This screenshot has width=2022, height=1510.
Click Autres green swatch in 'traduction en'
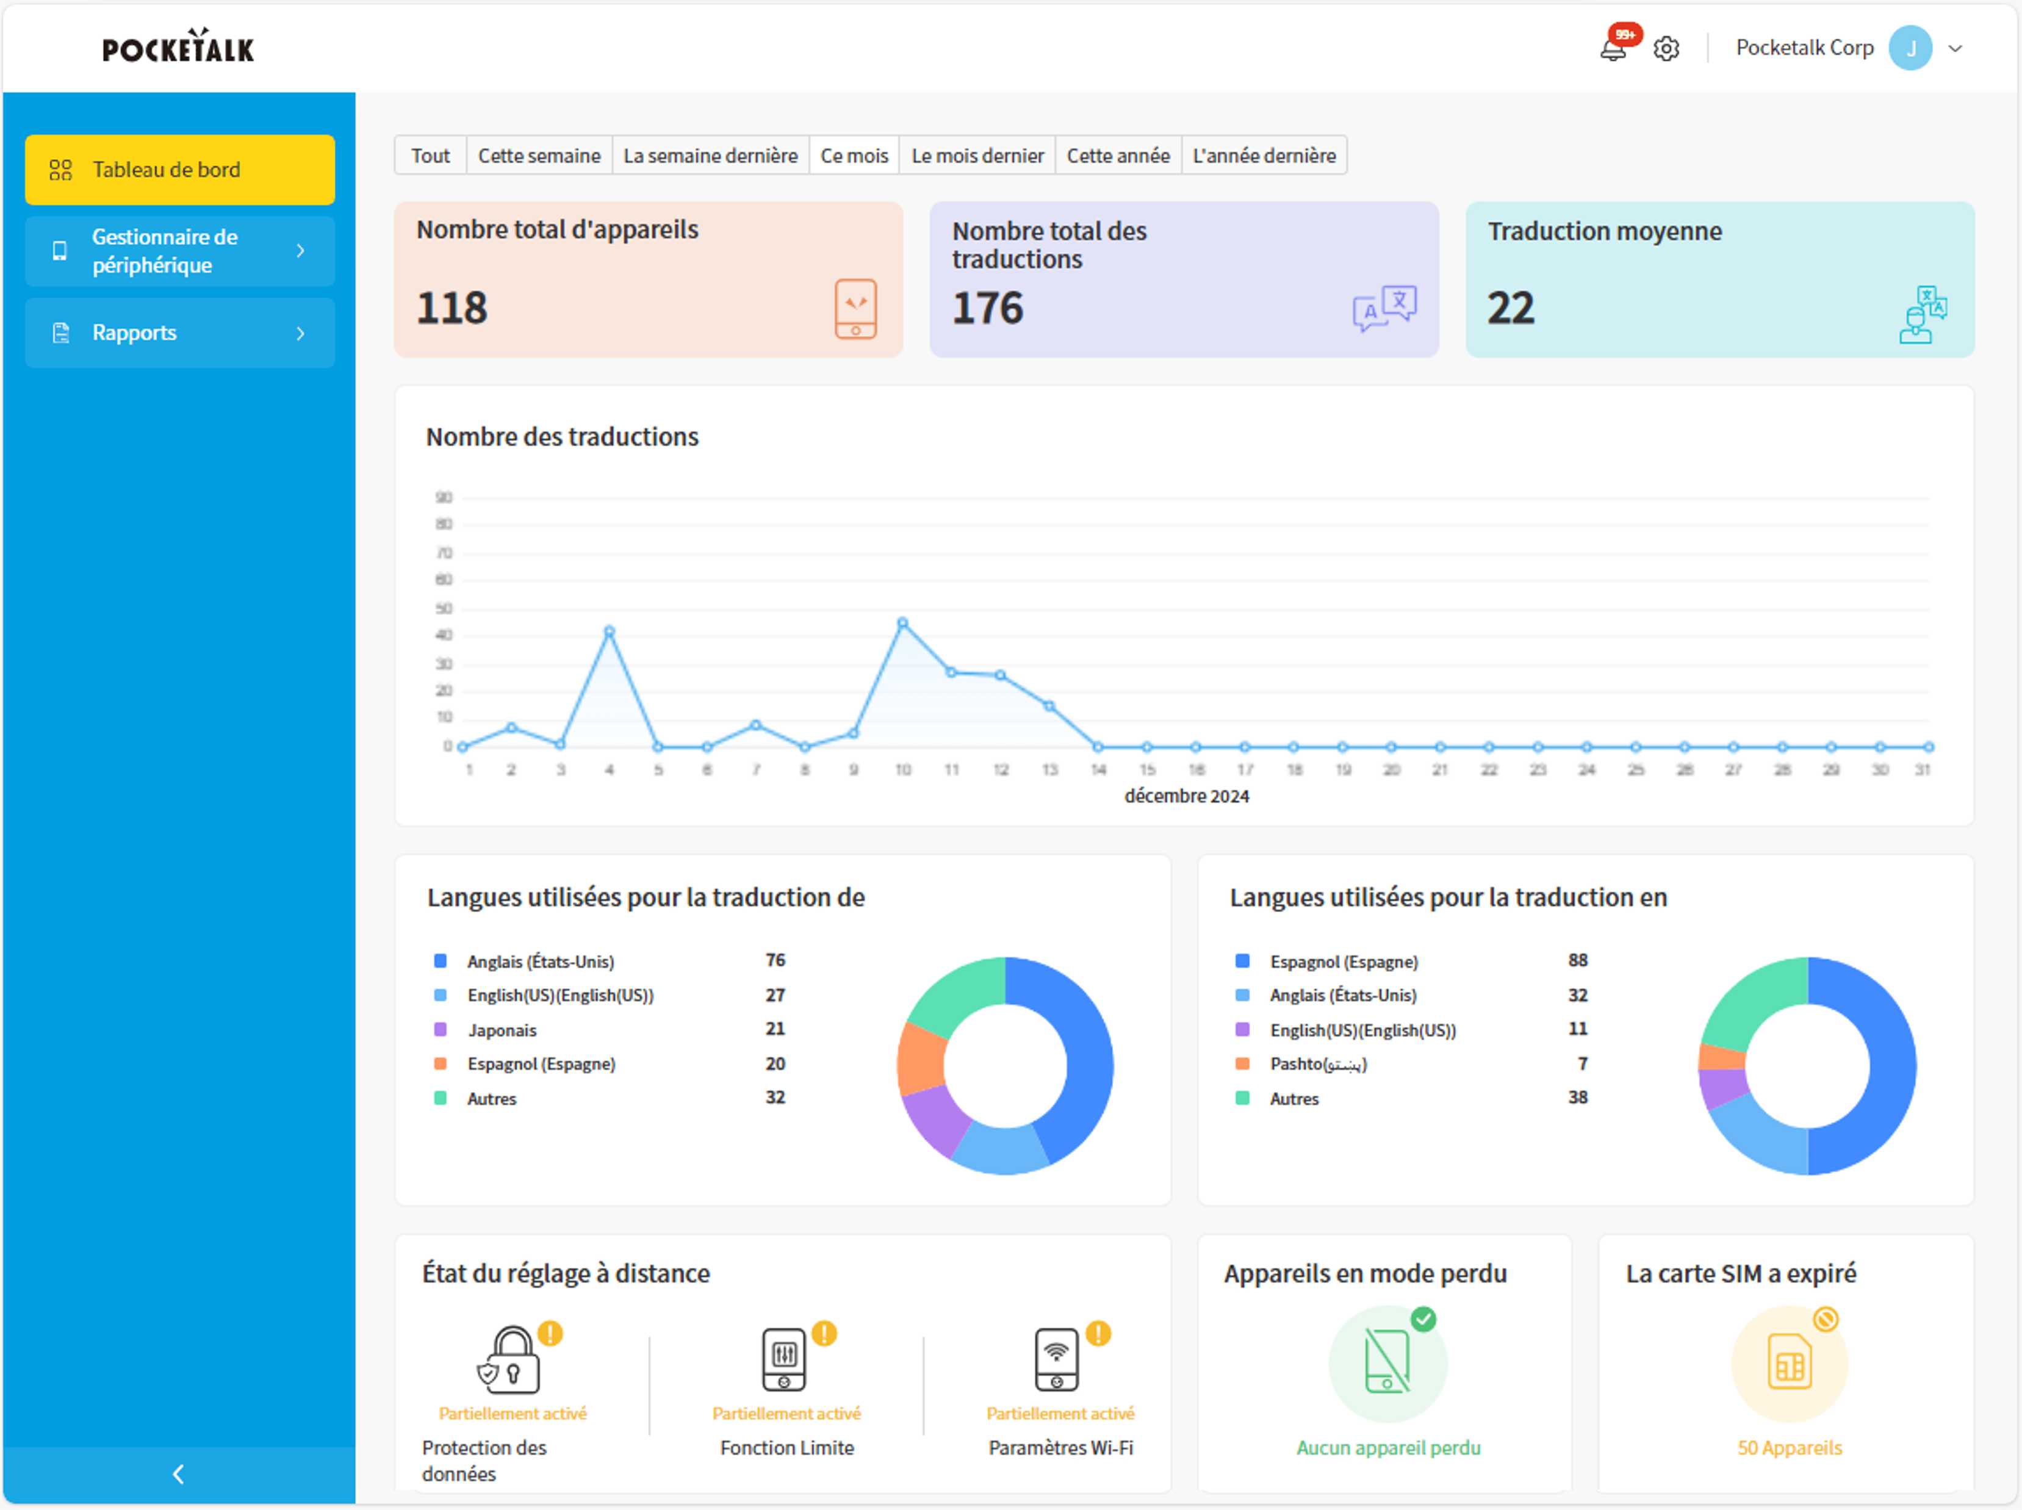pyautogui.click(x=1242, y=1099)
